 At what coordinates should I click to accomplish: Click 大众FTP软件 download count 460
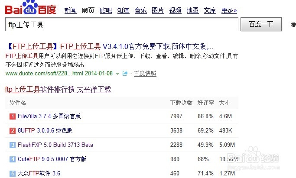pyautogui.click(x=175, y=173)
